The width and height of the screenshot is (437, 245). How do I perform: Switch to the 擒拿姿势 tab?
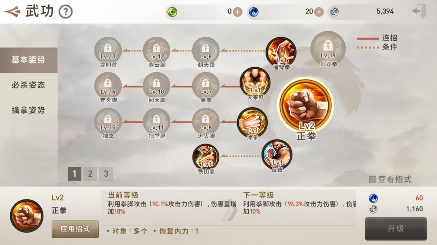click(28, 110)
